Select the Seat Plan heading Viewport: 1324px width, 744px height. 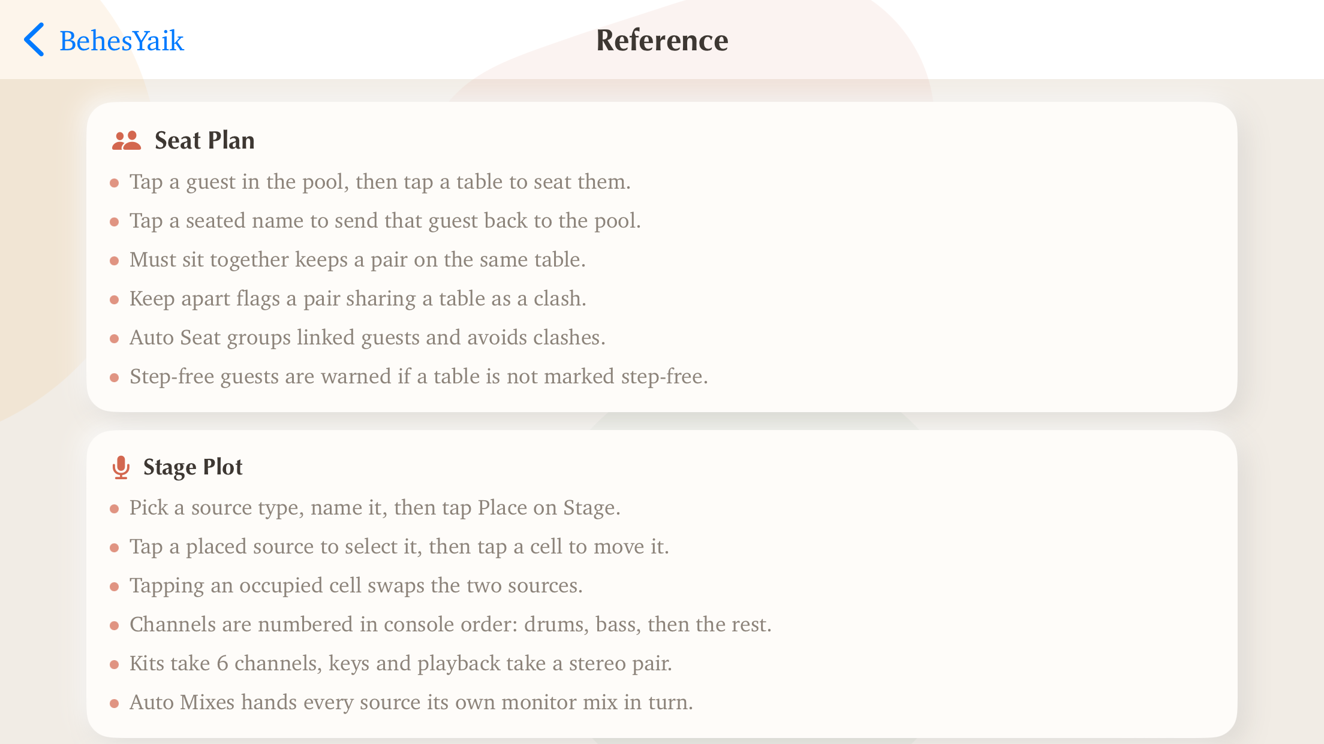pyautogui.click(x=204, y=140)
